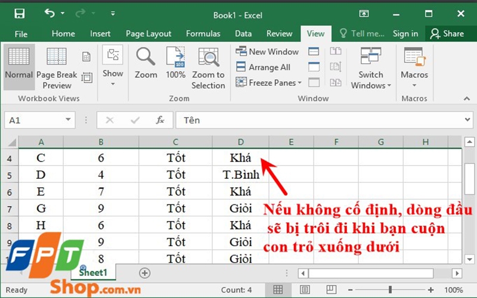The height and width of the screenshot is (298, 477).
Task: Open the Page Layout tab
Action: (x=148, y=33)
